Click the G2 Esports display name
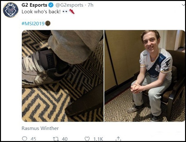Viewport: 186px width, 142px height. [x=34, y=5]
